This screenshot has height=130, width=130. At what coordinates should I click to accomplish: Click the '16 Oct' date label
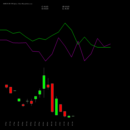click(72, 124)
